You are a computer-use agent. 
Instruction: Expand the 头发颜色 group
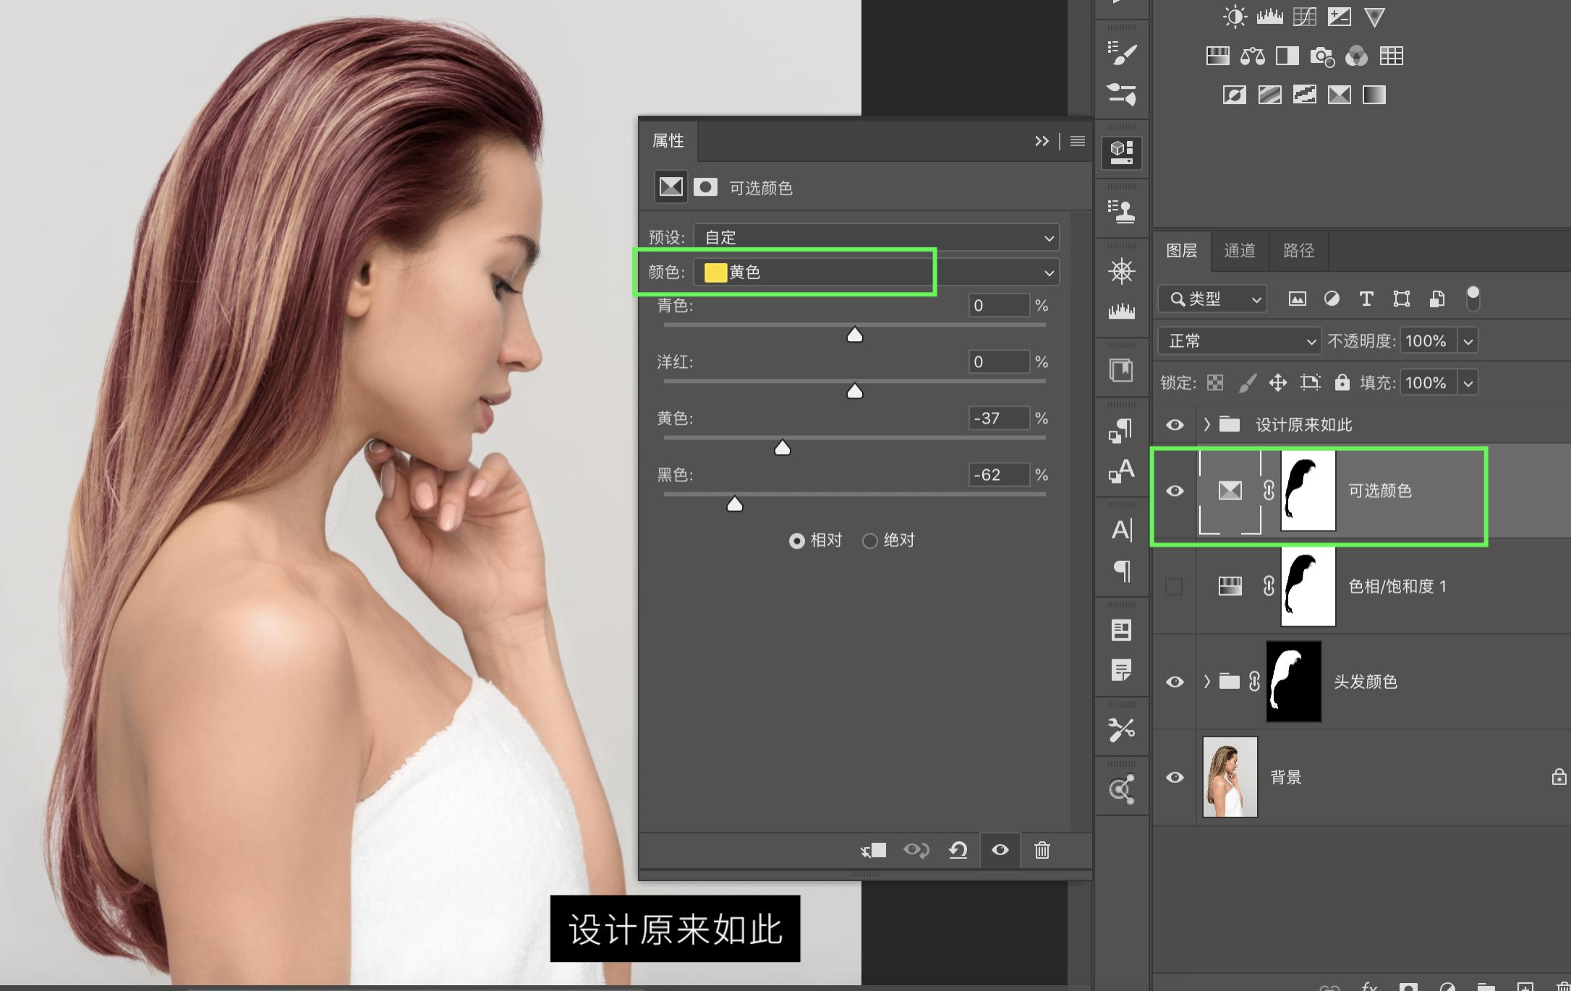(1206, 681)
